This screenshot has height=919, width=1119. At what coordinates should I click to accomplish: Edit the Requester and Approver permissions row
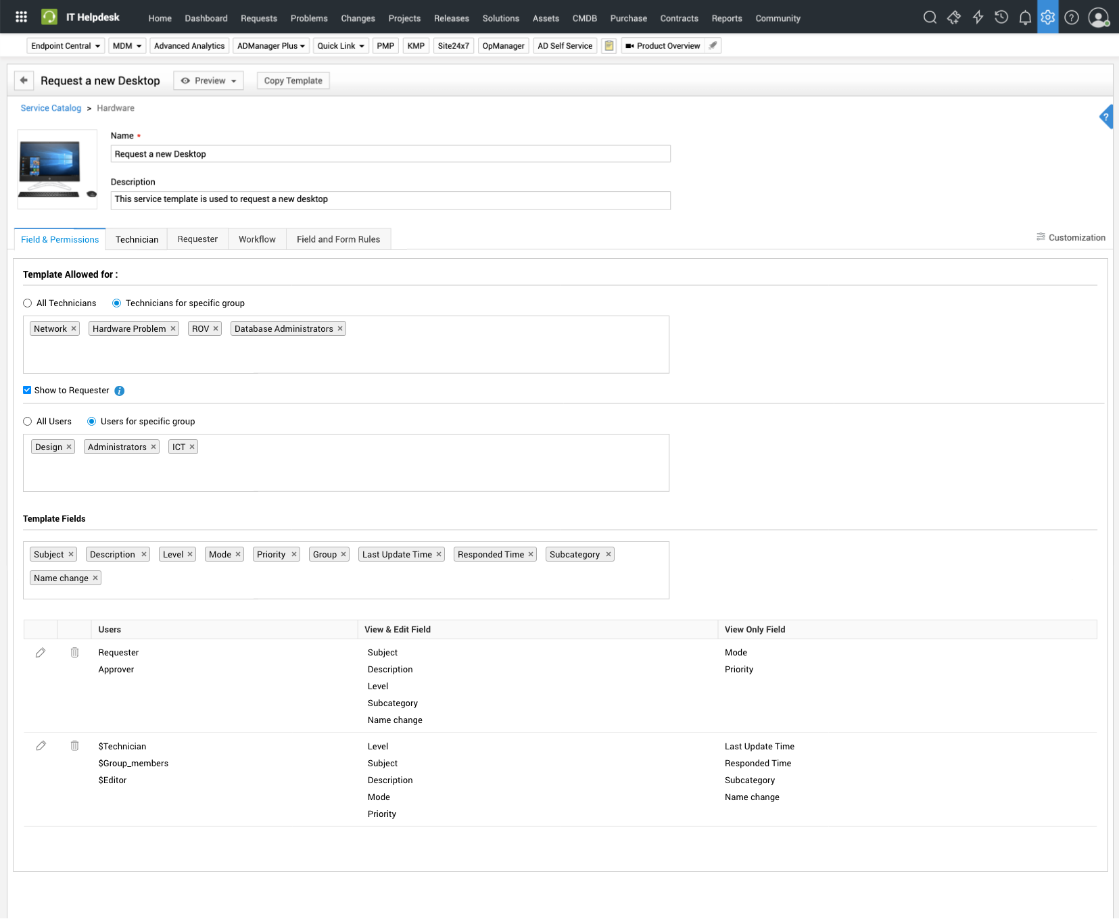tap(41, 653)
